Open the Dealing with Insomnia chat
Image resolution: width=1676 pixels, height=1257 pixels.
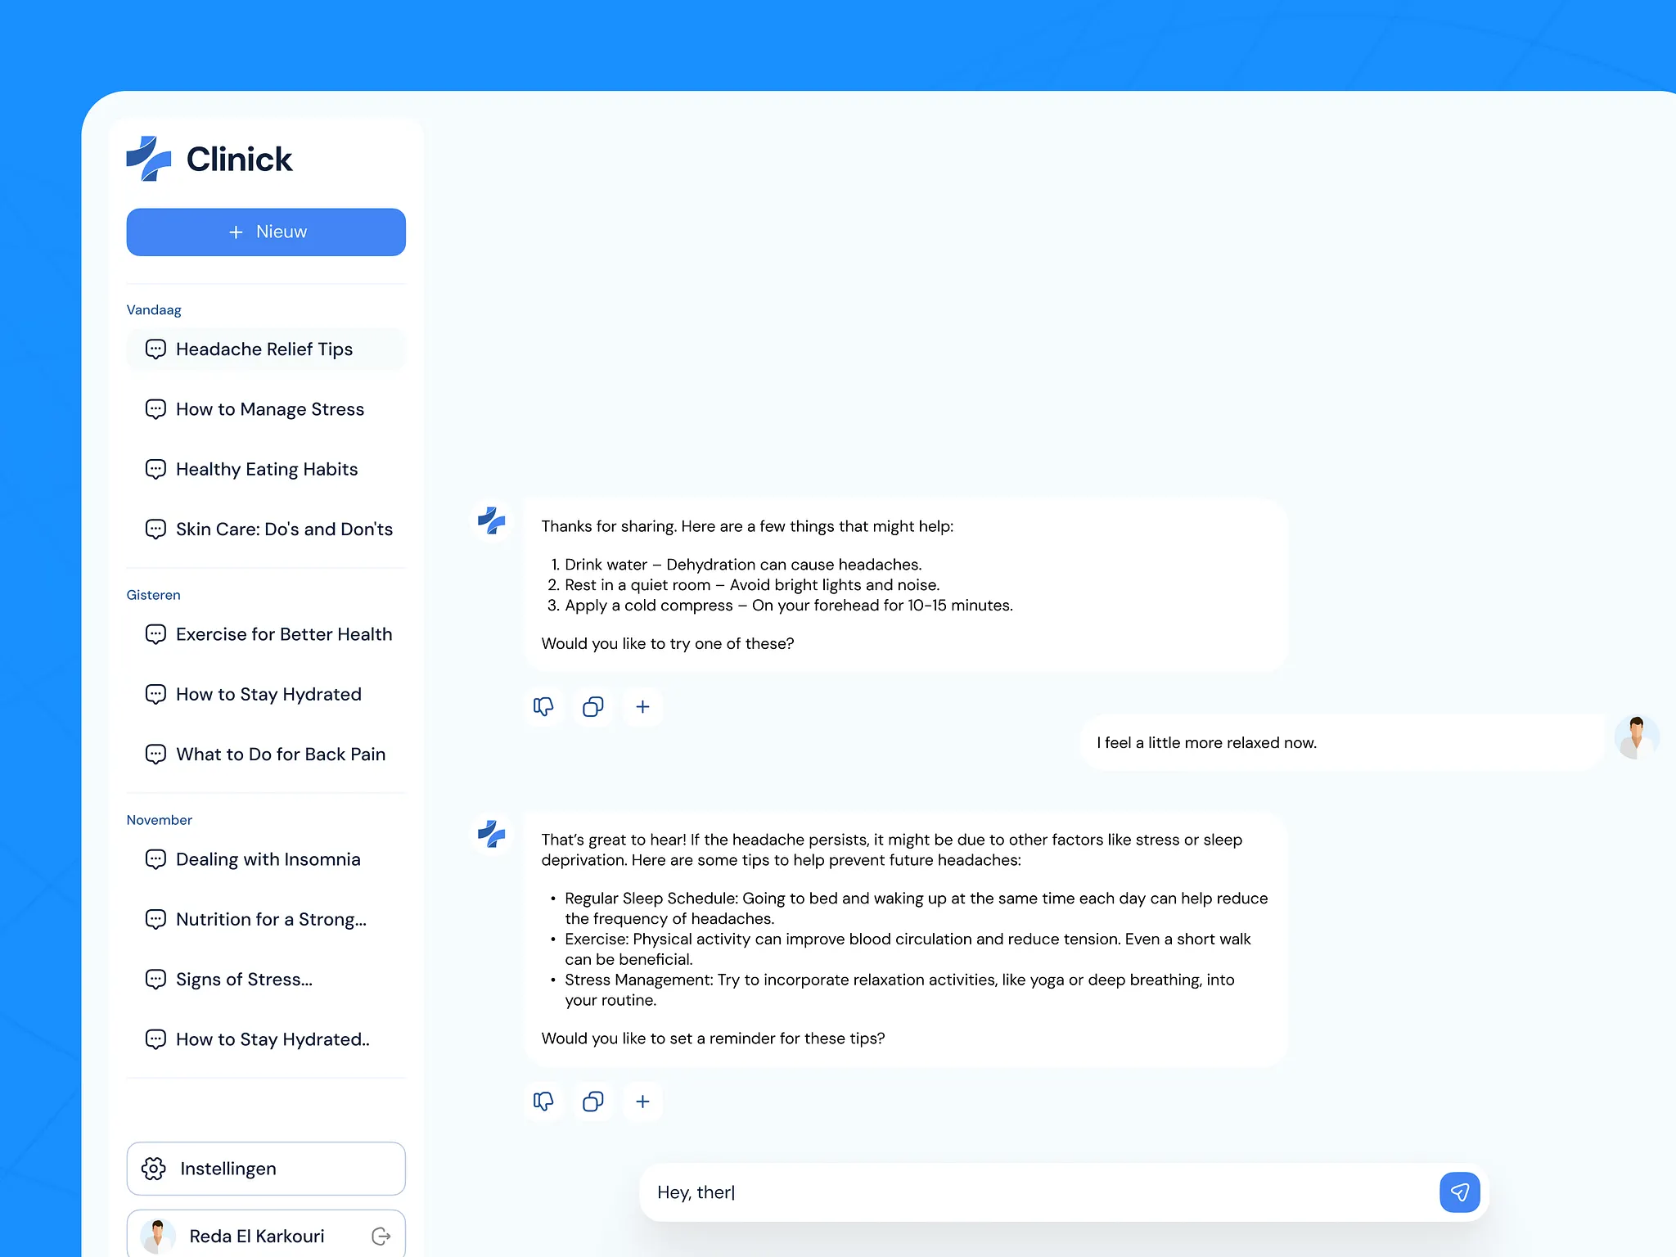[266, 859]
